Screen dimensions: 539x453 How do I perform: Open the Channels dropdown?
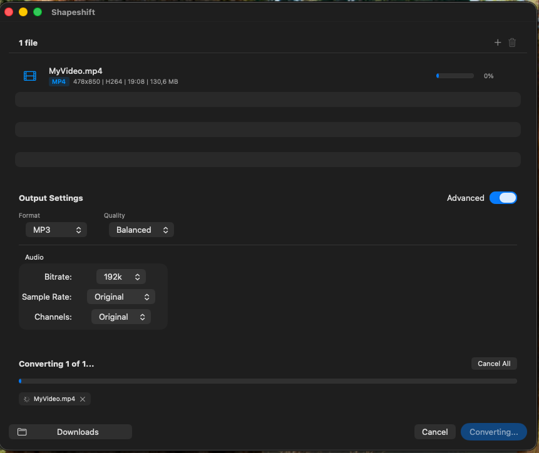121,317
